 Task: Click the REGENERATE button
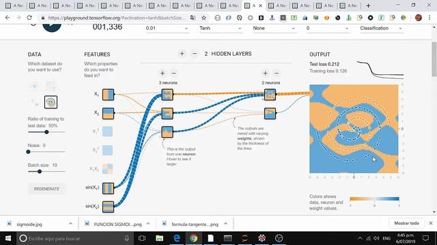pyautogui.click(x=46, y=189)
